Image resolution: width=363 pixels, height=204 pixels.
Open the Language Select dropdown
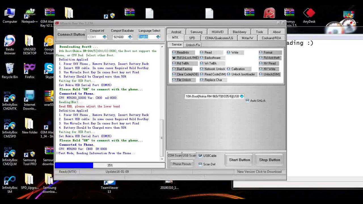pyautogui.click(x=158, y=37)
